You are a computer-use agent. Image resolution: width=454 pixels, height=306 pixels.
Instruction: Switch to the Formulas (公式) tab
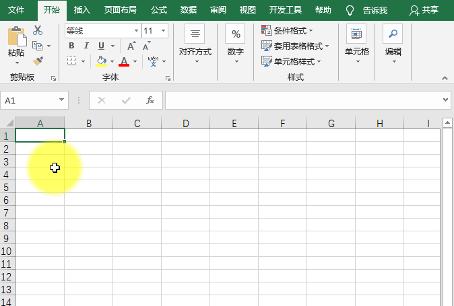coord(159,10)
